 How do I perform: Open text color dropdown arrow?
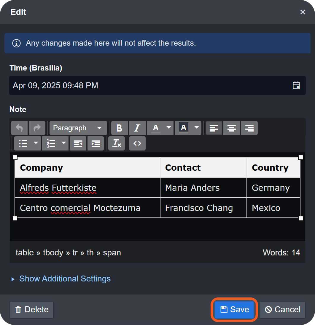pos(169,128)
